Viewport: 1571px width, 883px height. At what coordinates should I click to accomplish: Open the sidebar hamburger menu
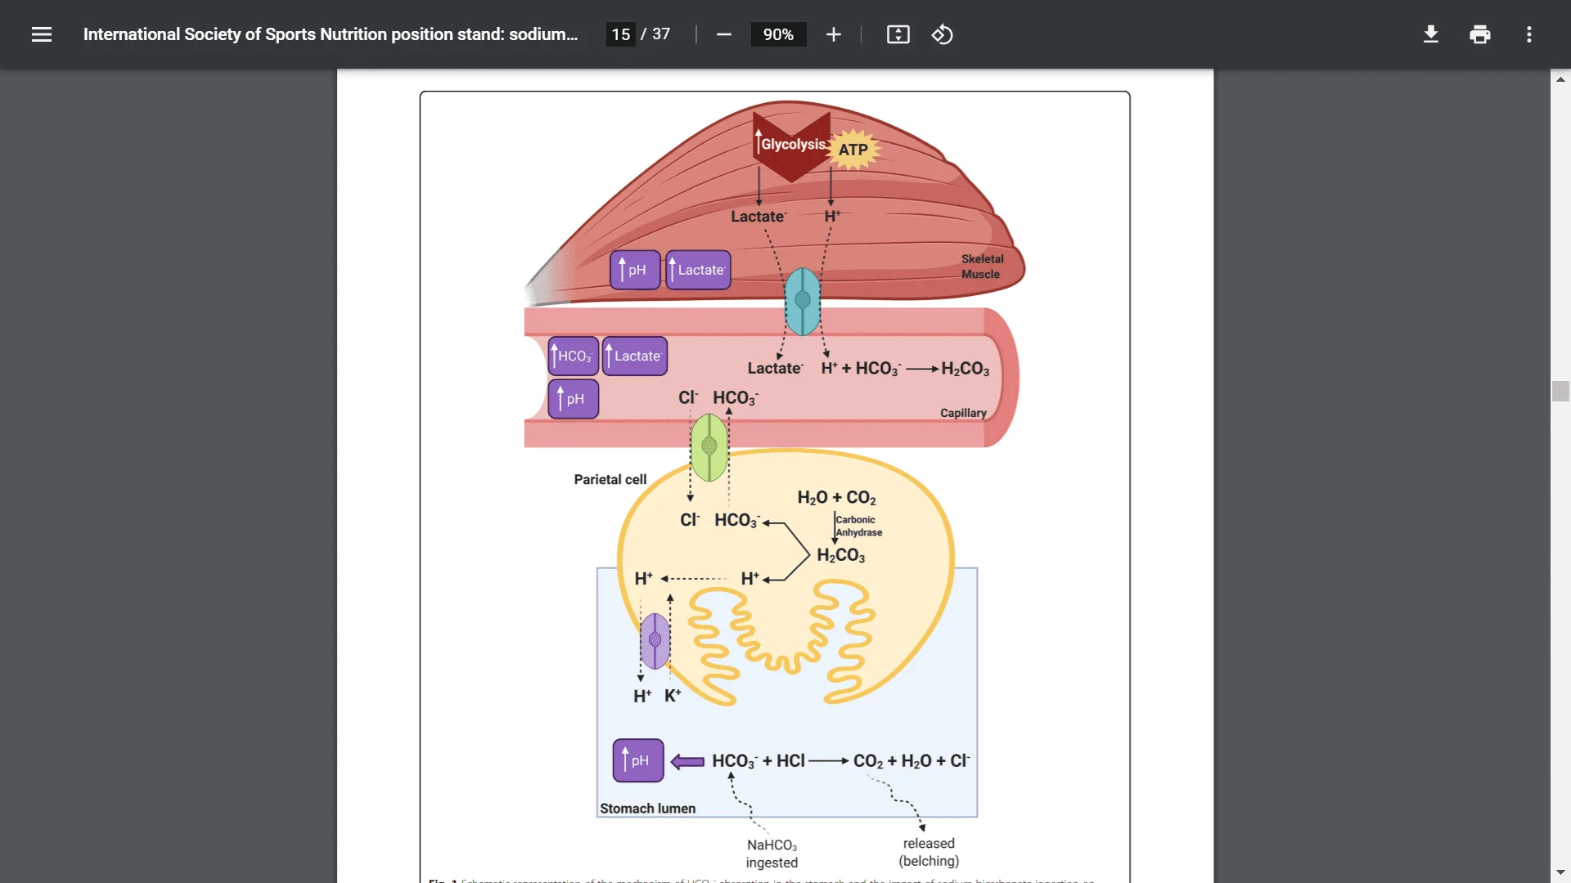42,34
